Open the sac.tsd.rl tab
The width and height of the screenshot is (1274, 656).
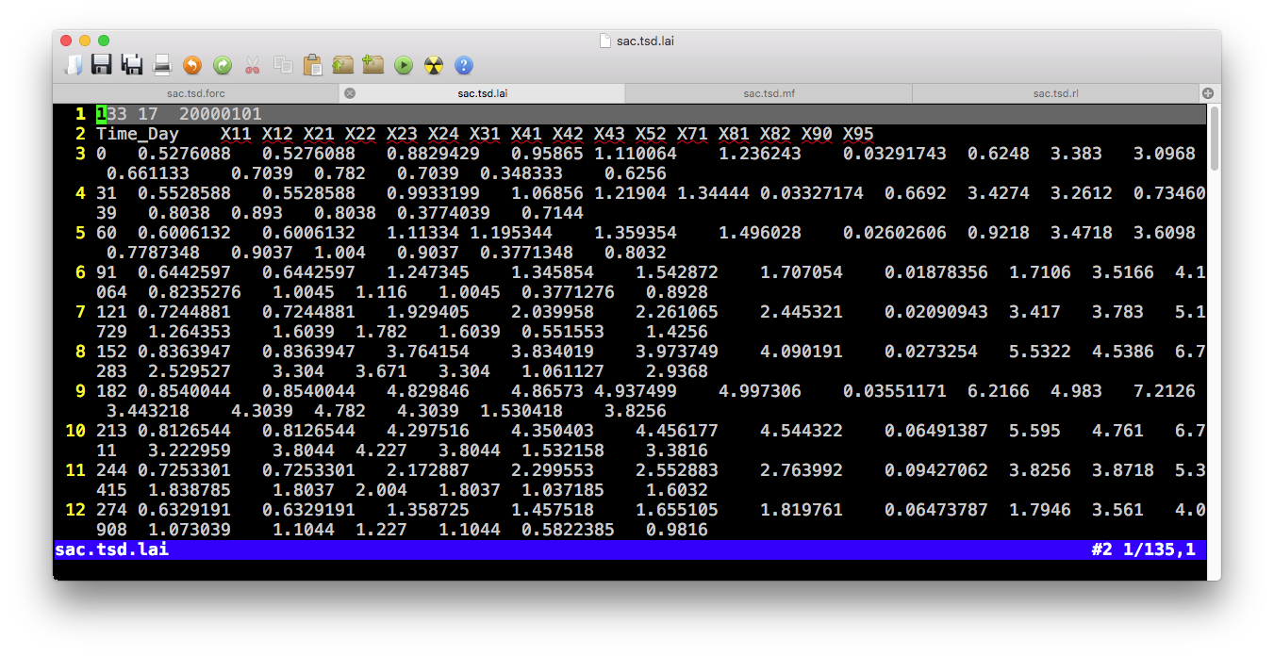(1055, 93)
